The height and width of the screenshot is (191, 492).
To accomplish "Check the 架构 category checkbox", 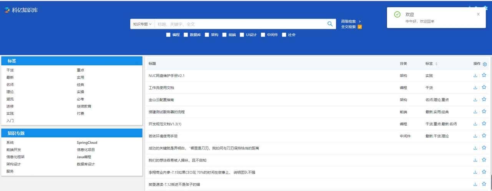I will (207, 35).
